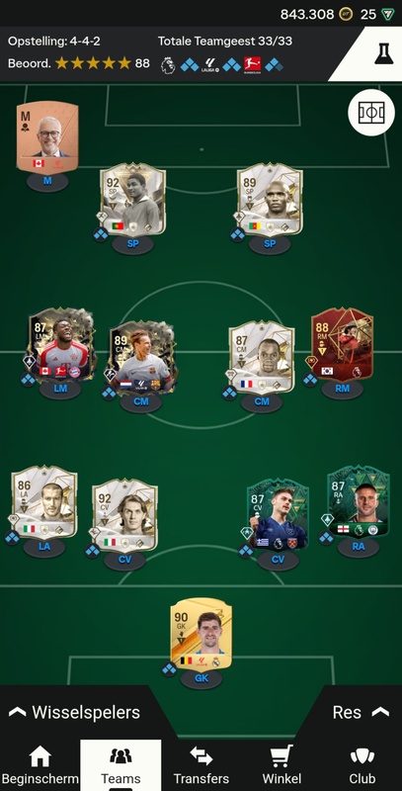Expand the Wisselspelers panel
This screenshot has width=402, height=791.
[74, 712]
